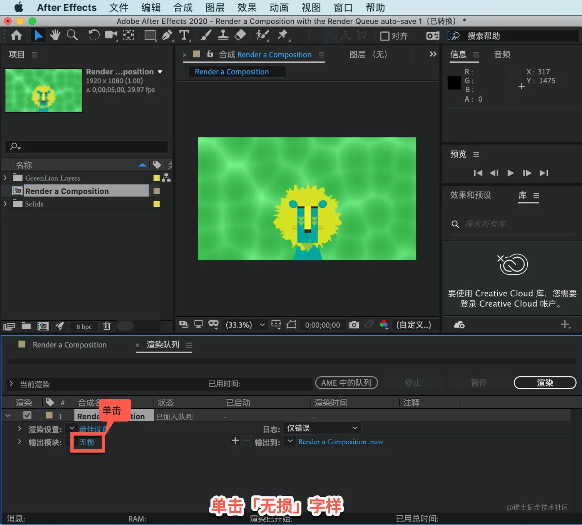Click the tan label swatch of Render a Composition

click(x=156, y=191)
